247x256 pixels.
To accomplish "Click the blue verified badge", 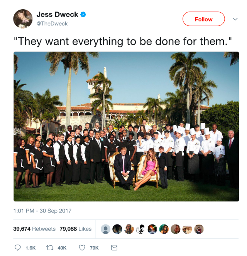I will (83, 14).
